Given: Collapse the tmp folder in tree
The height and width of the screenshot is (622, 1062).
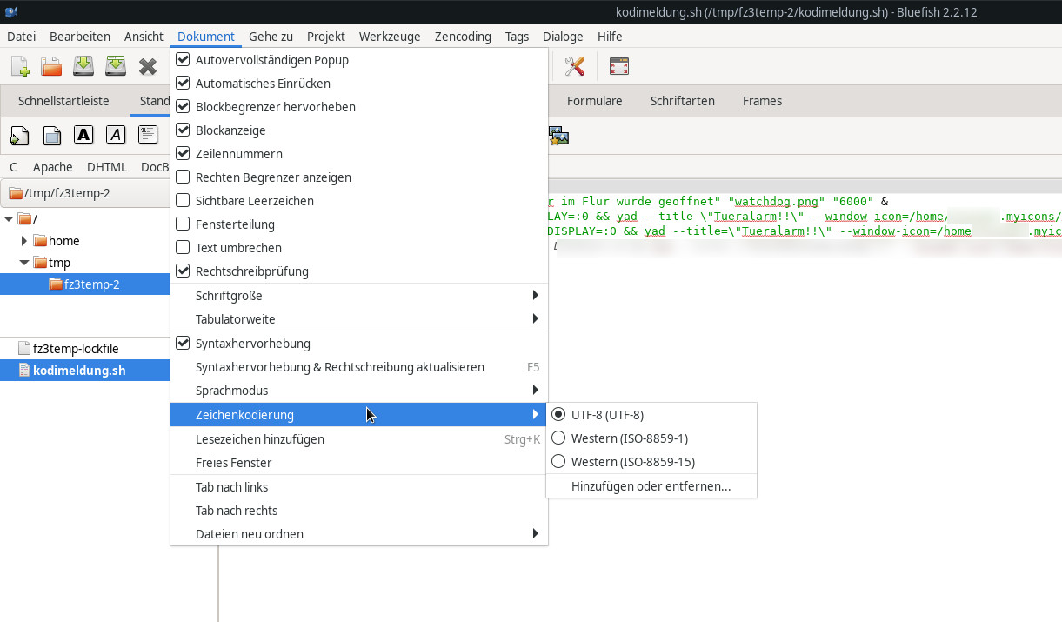Looking at the screenshot, I should 24,263.
